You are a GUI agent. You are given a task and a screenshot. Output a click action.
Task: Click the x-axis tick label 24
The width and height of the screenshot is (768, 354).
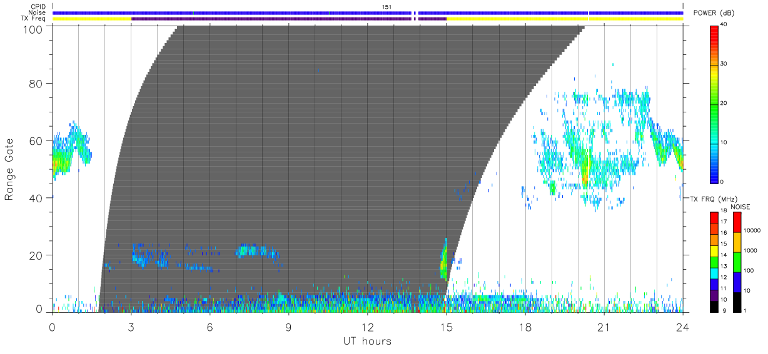[x=682, y=327]
